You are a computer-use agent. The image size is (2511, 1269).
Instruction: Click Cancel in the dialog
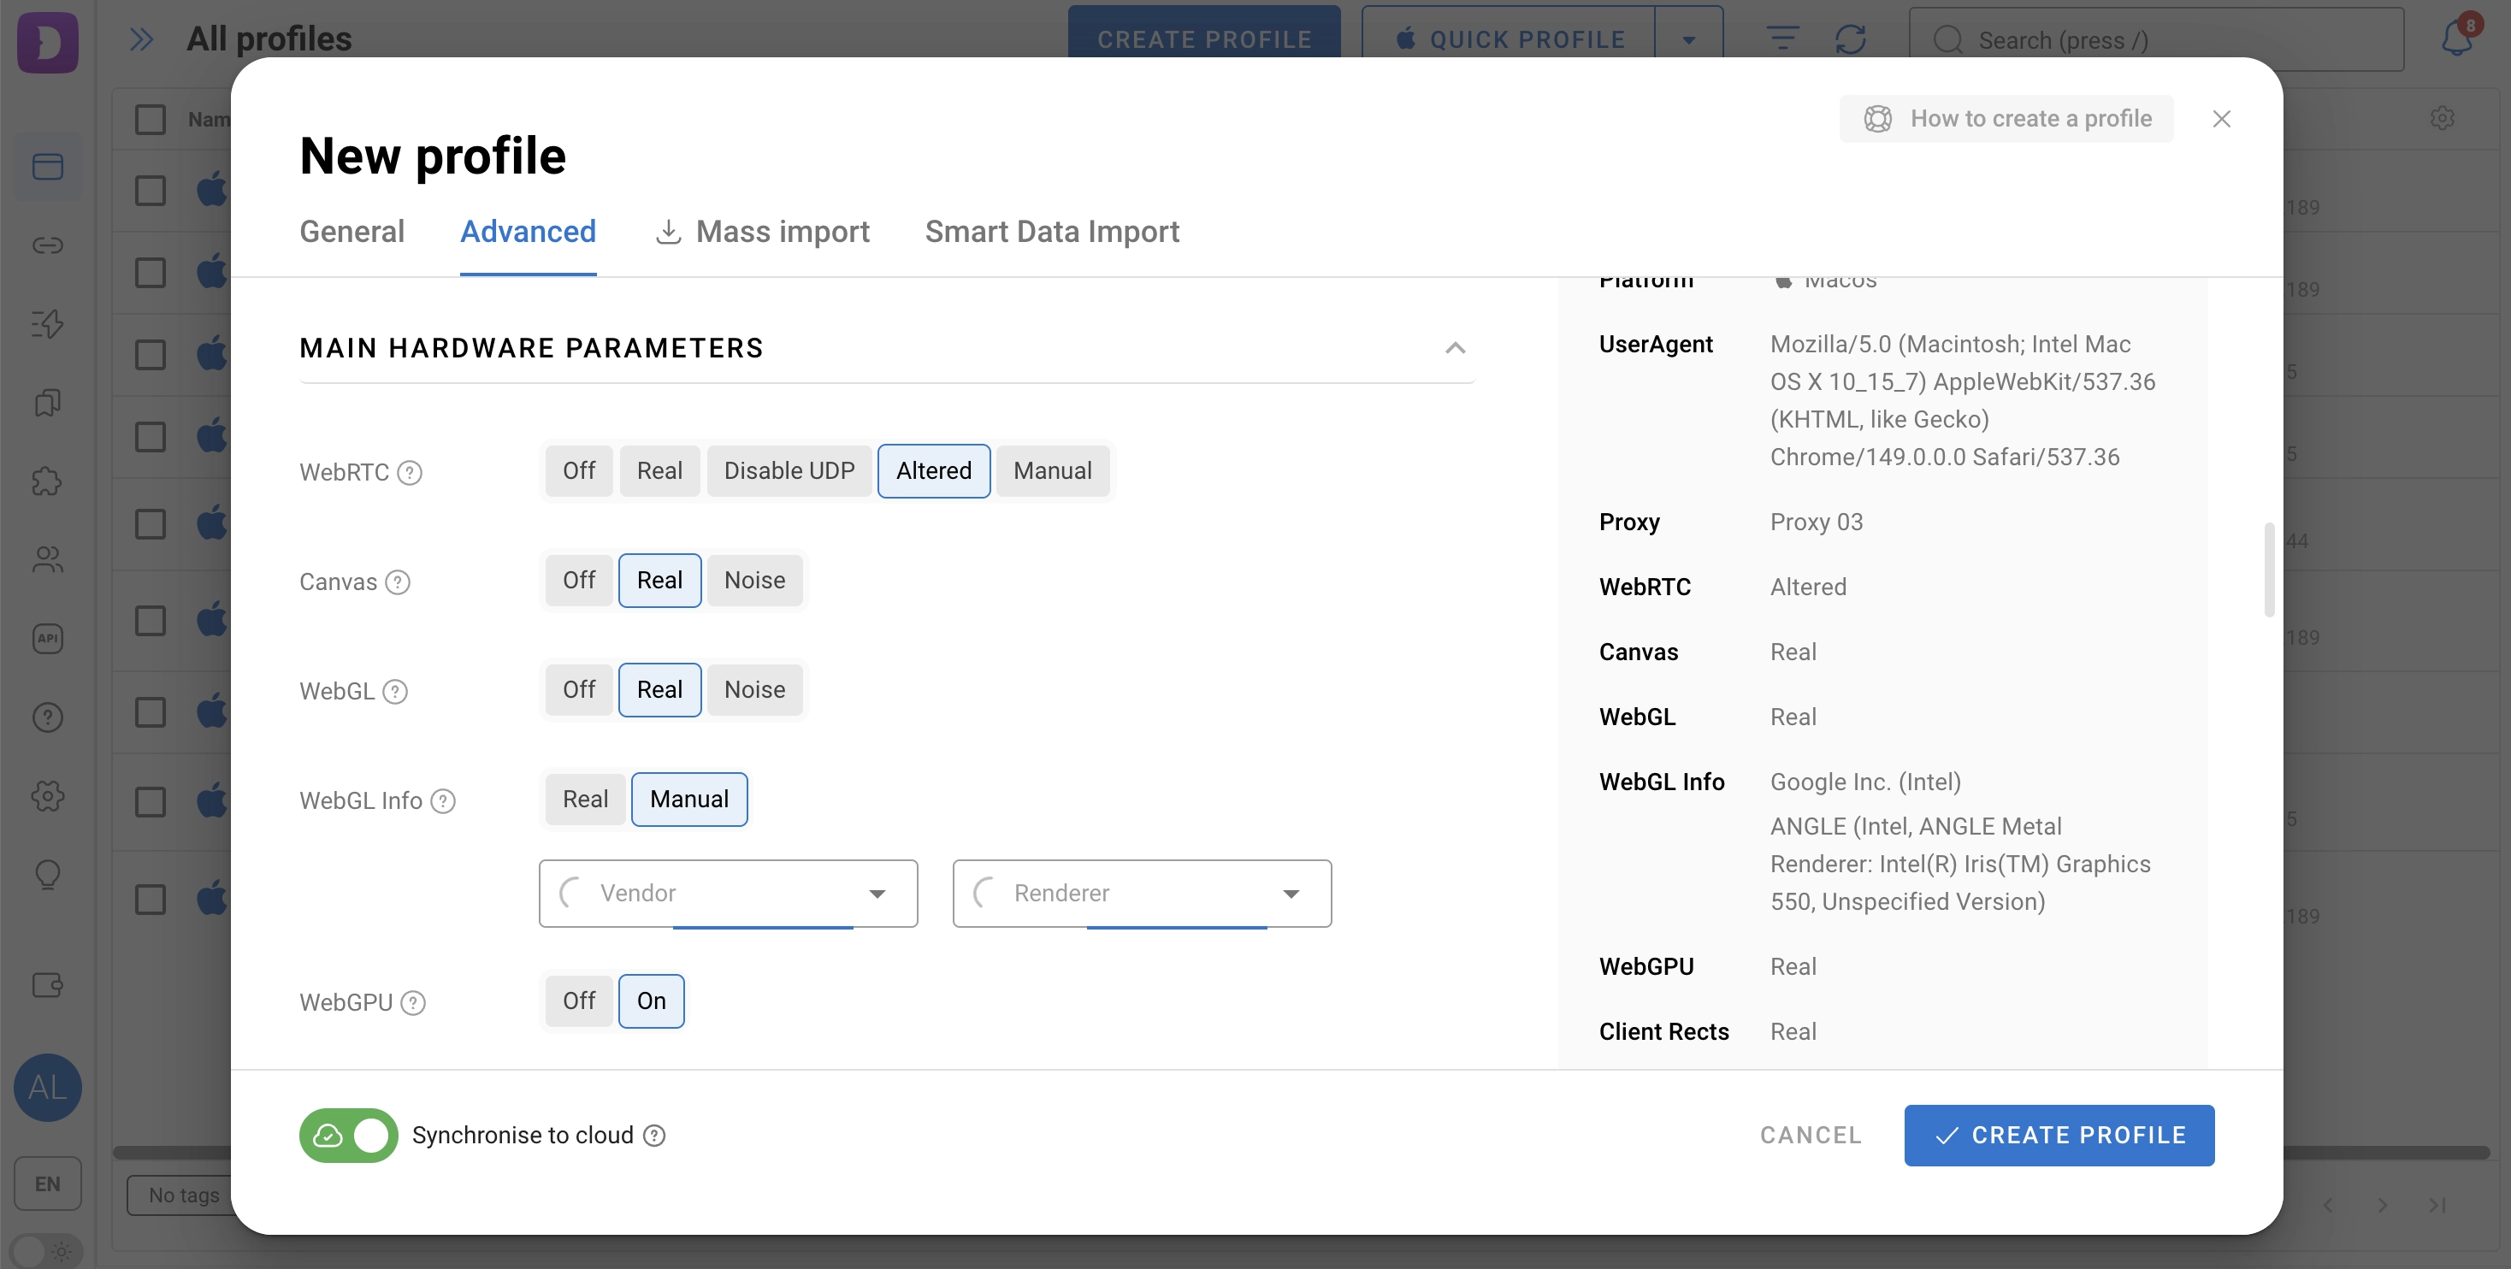(1811, 1136)
